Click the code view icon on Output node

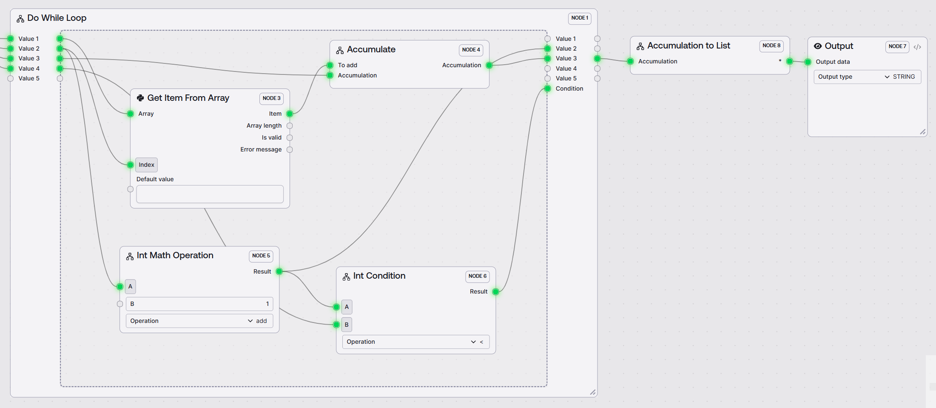click(917, 47)
